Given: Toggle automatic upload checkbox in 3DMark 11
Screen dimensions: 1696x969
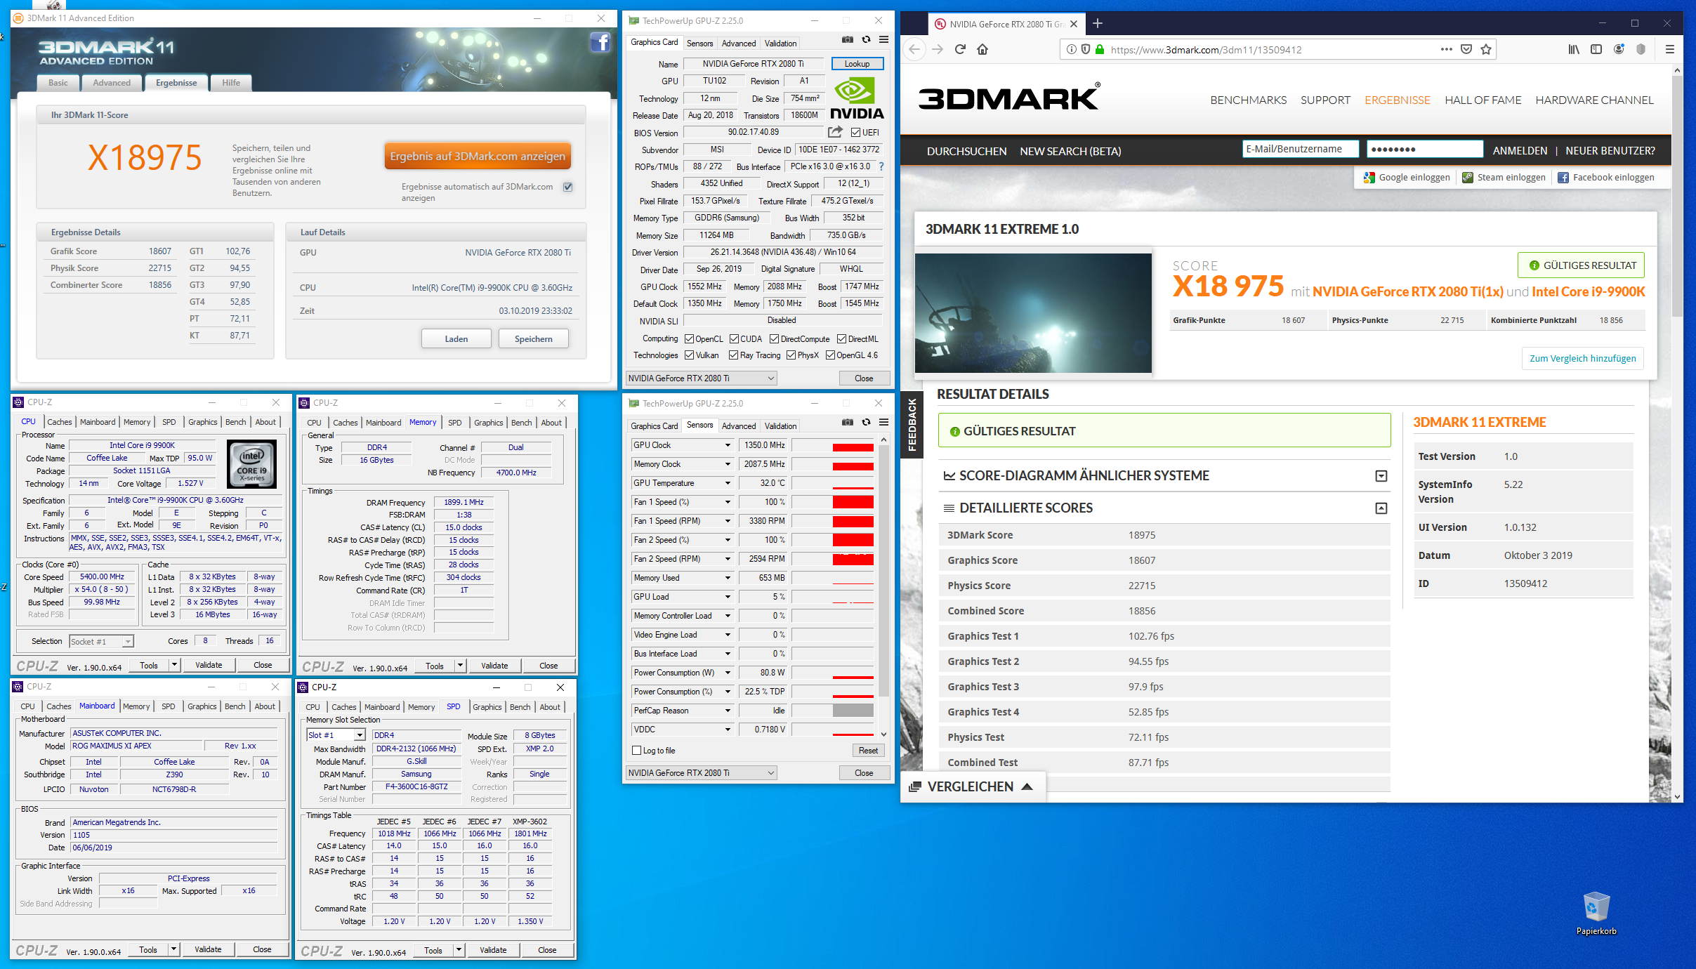Looking at the screenshot, I should click(568, 187).
